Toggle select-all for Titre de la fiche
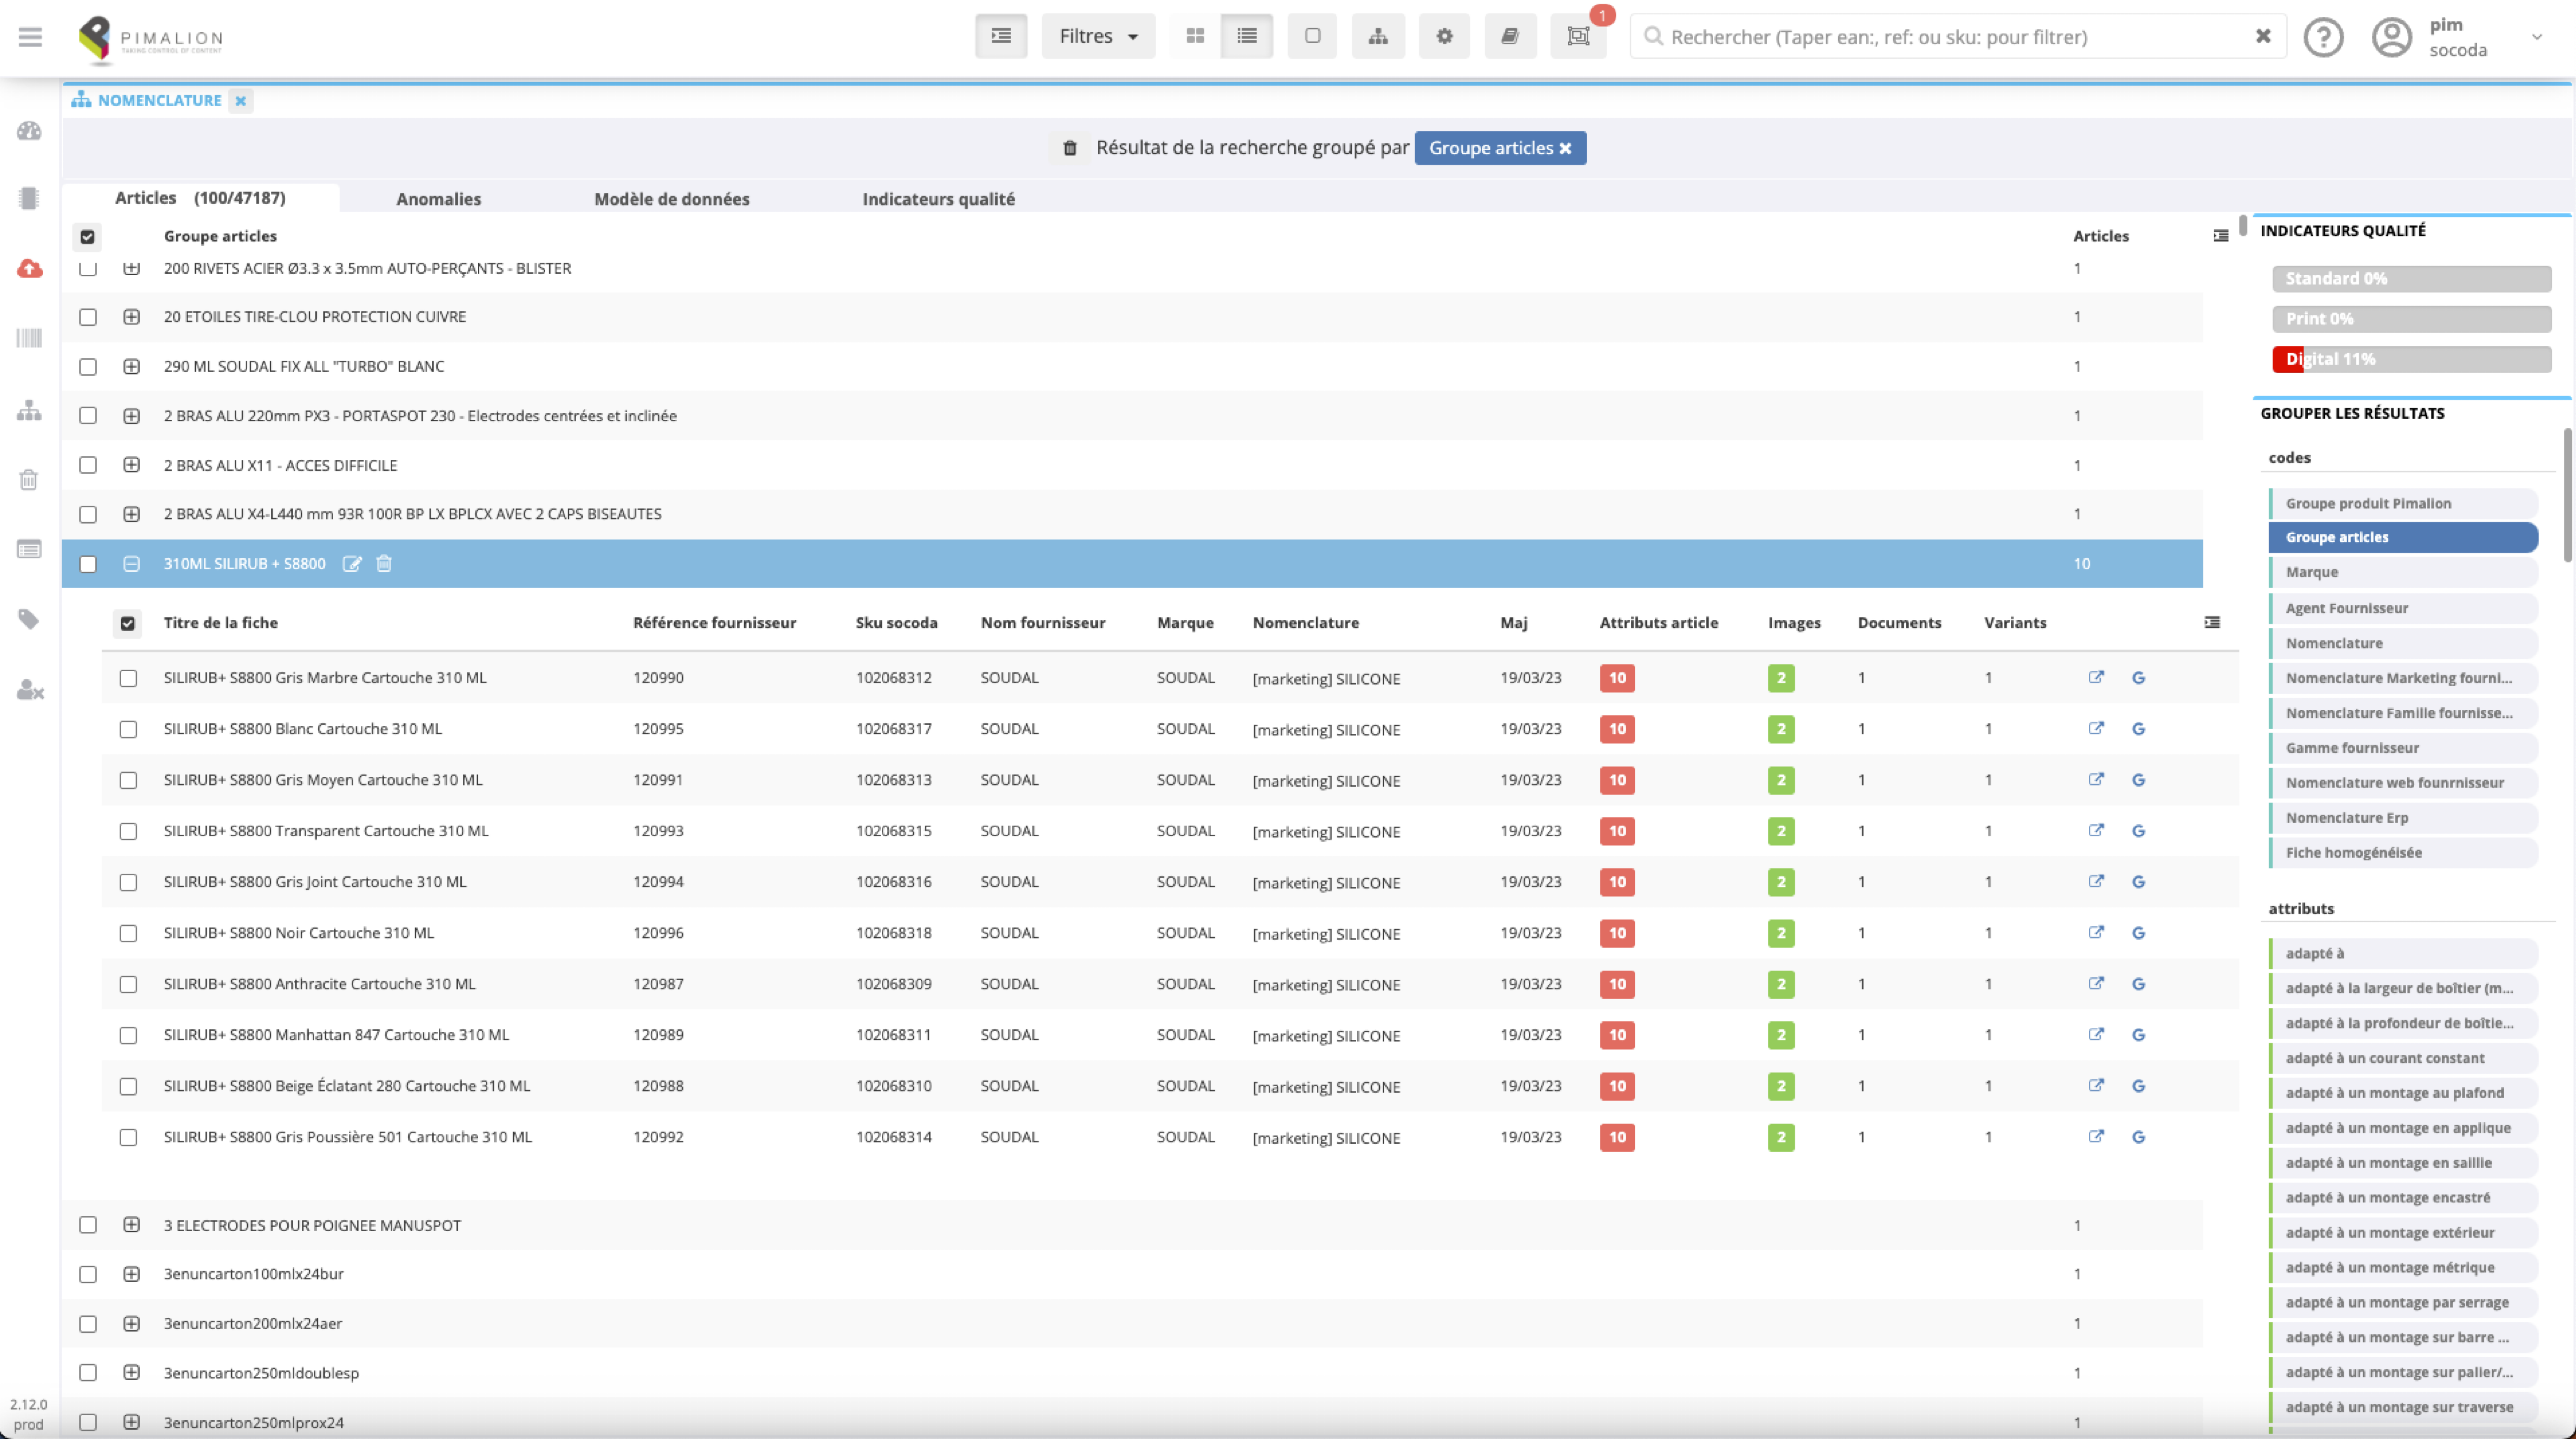Viewport: 2576px width, 1439px height. coord(127,624)
